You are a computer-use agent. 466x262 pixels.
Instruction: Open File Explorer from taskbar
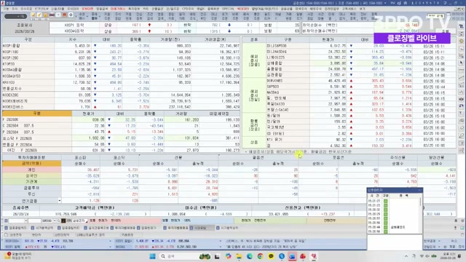239,256
